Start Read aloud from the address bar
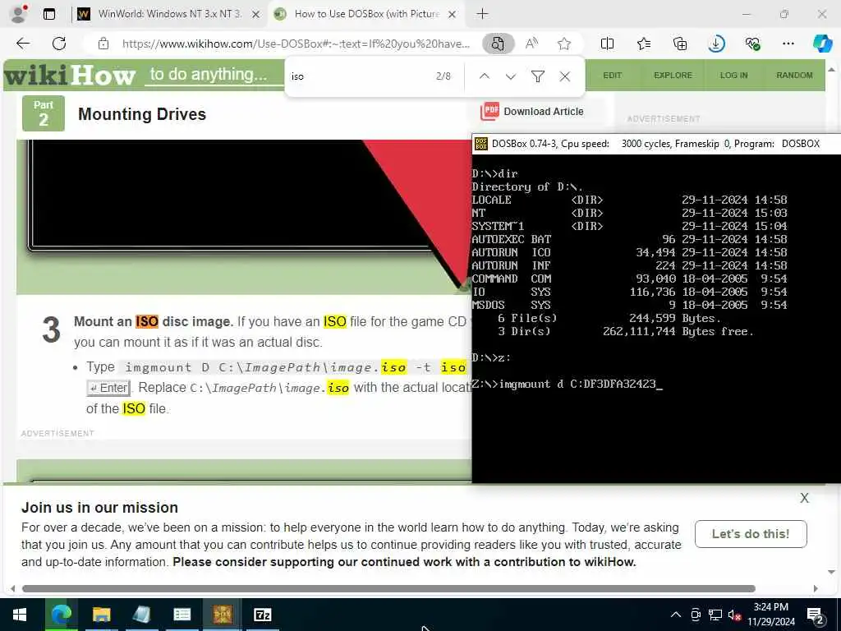 (531, 44)
